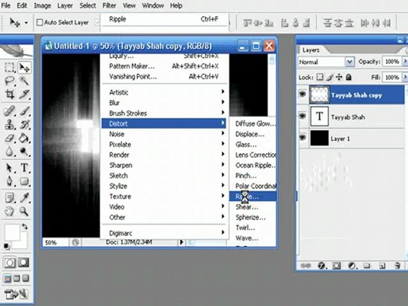Select the Slice tool
The width and height of the screenshot is (408, 306).
[x=24, y=94]
